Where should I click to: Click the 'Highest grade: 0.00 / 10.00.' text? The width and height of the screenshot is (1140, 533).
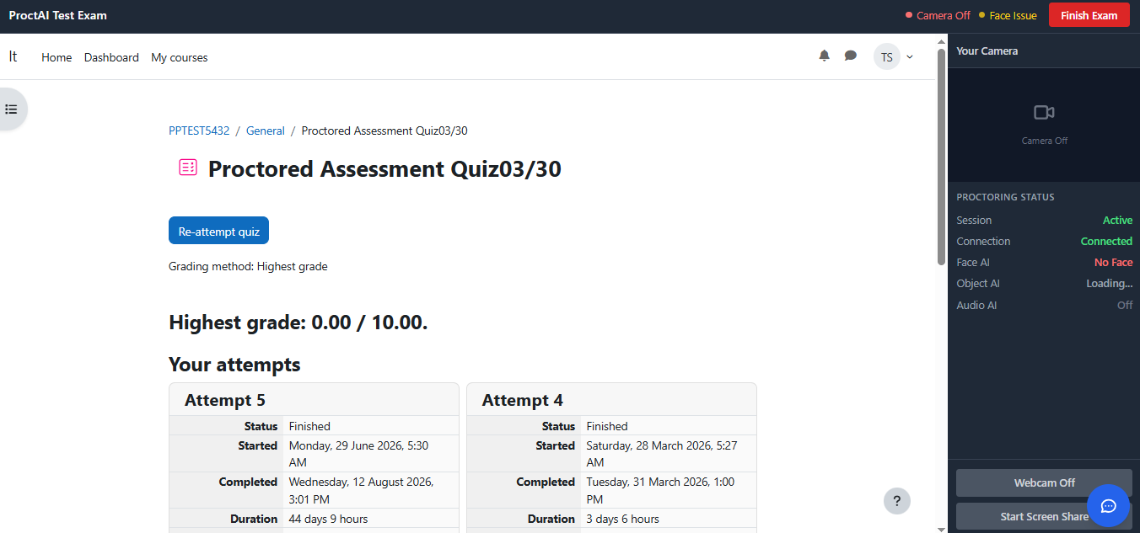click(298, 322)
